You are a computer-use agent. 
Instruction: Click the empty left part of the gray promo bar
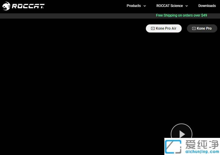point(58,16)
